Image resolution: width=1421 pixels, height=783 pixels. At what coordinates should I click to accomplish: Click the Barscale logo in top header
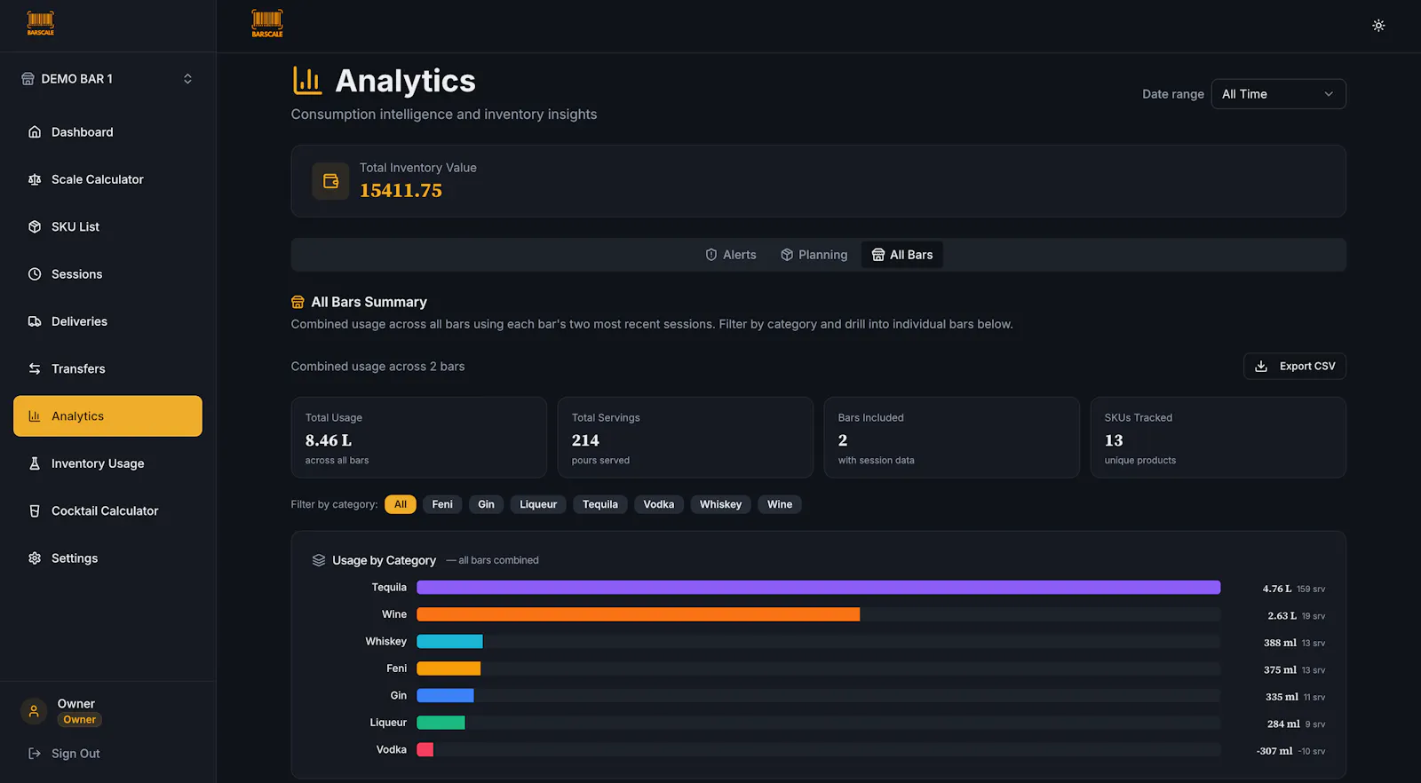coord(267,23)
